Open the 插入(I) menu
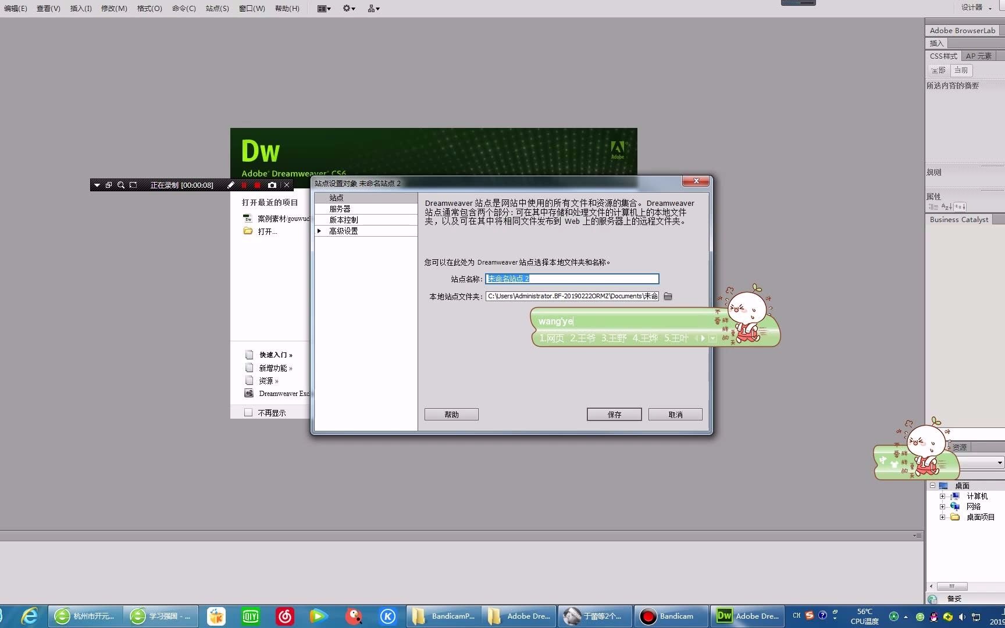 click(81, 8)
